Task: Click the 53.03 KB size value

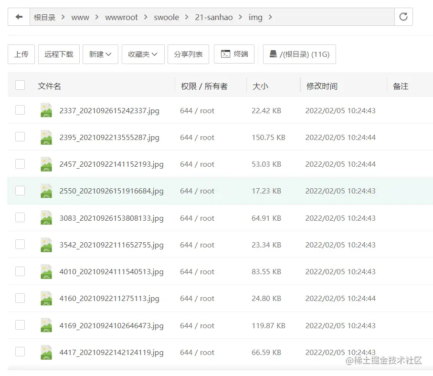Action: coord(266,164)
